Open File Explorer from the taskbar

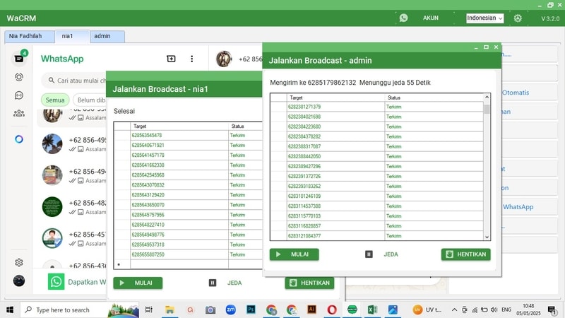tap(169, 310)
